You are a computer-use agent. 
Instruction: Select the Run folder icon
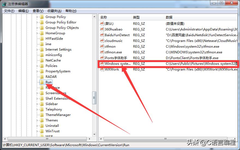(x=42, y=82)
